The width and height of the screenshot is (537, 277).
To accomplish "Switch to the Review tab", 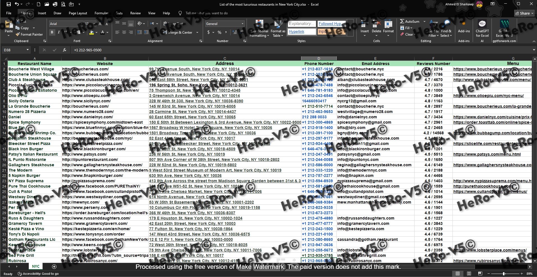I will [135, 13].
